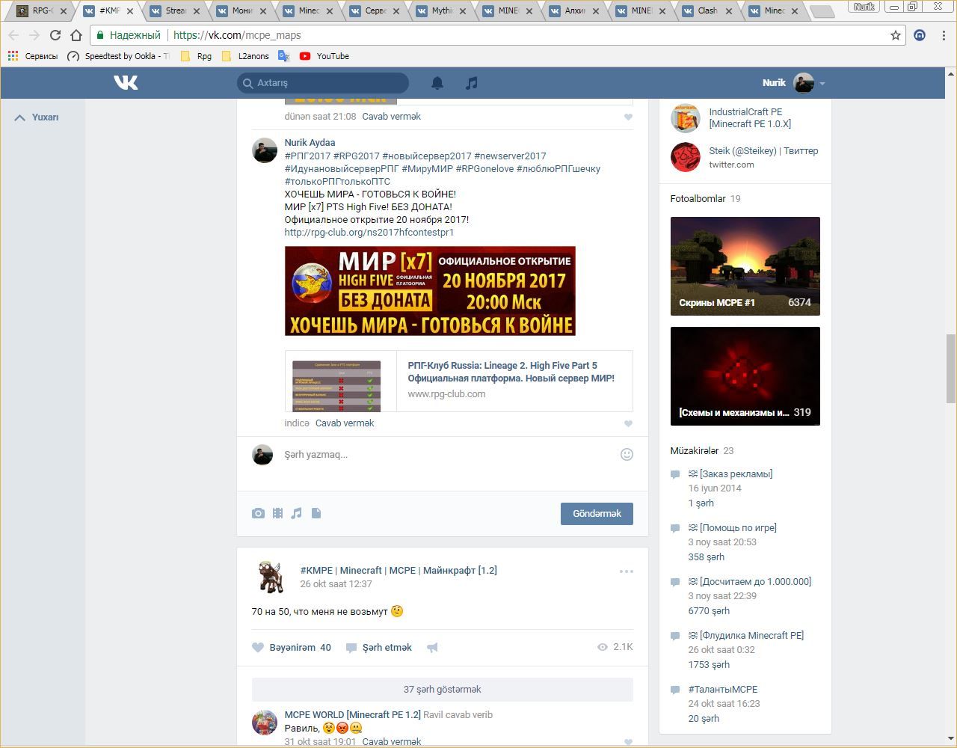Share the post with the megaphone icon
This screenshot has width=957, height=748.
coord(432,648)
